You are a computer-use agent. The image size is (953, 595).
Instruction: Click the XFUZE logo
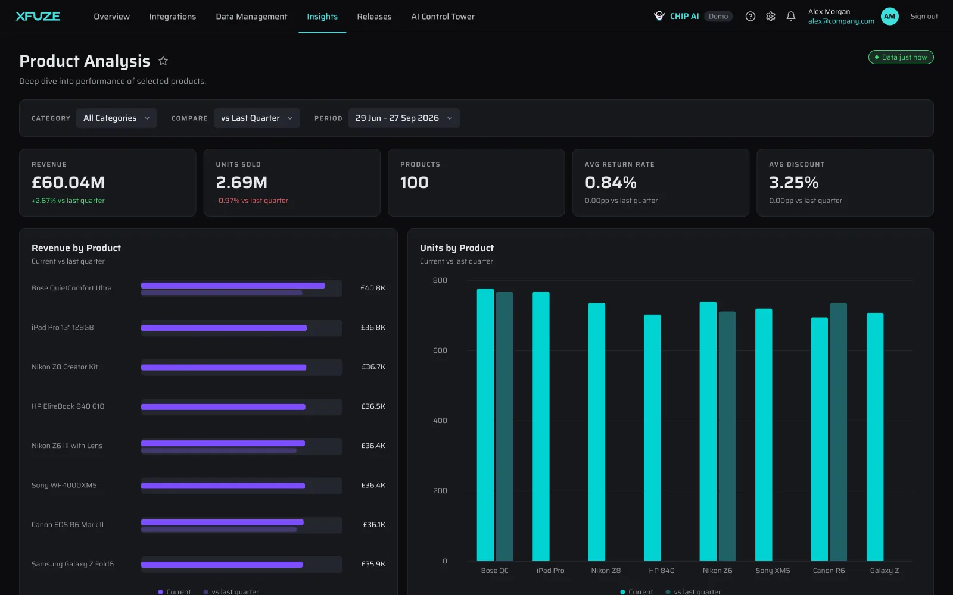pos(38,17)
